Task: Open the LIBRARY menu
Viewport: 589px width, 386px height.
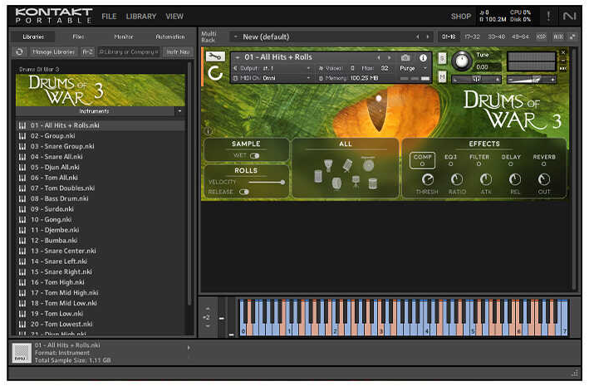Action: [x=141, y=17]
